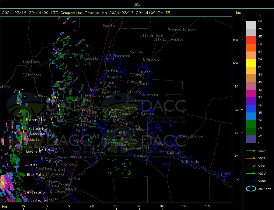This screenshot has width=274, height=210.
Task: Click the Carrizalejo label
Action: click(34, 193)
